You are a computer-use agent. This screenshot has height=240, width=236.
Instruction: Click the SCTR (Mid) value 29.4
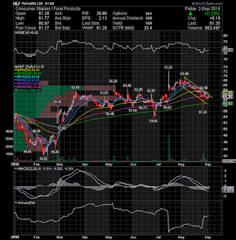[148, 28]
